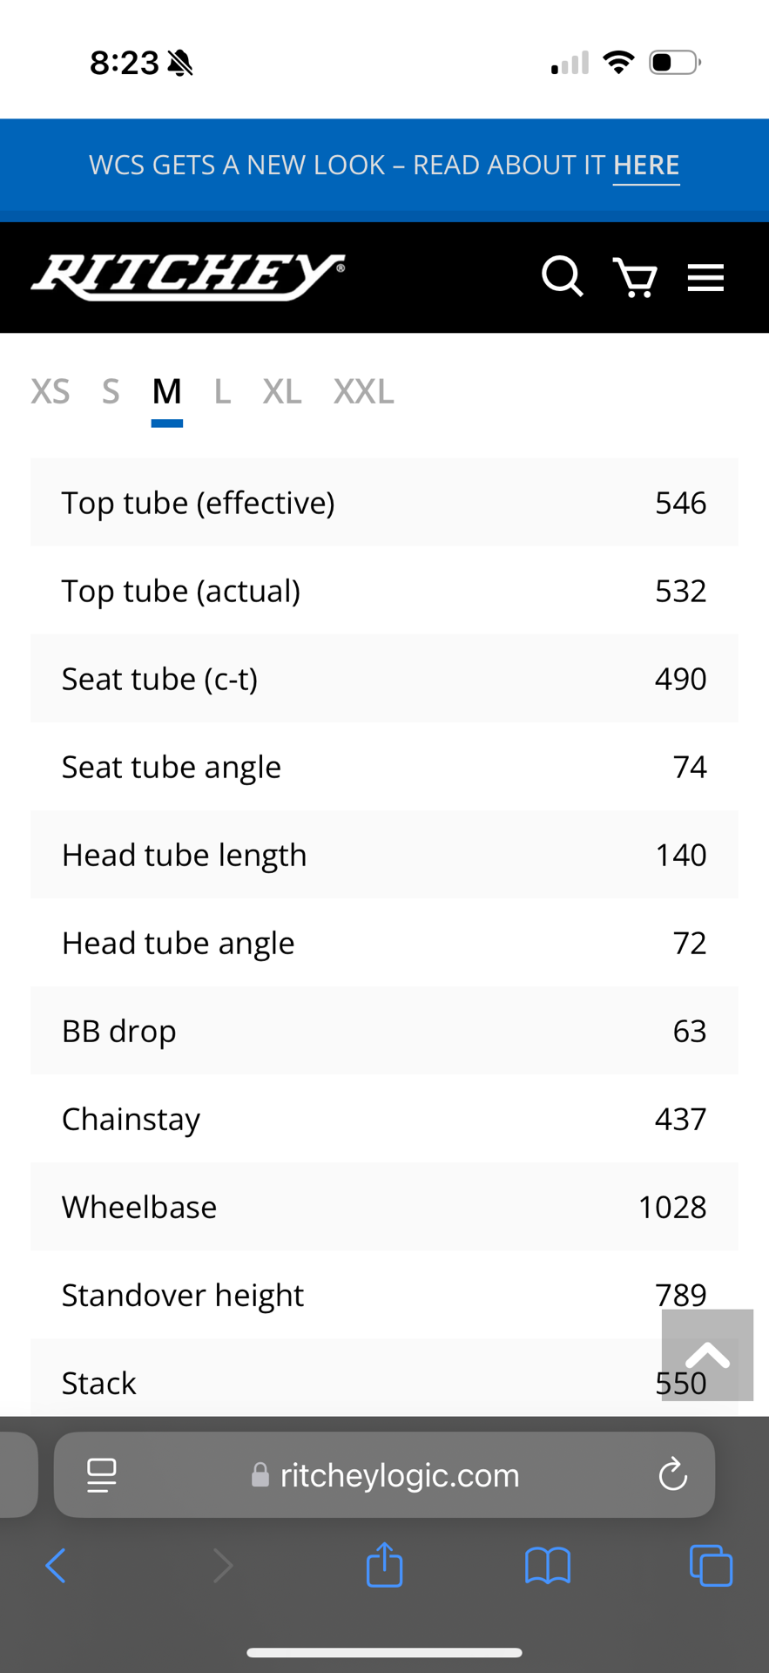The width and height of the screenshot is (769, 1673).
Task: Tap the Wheelbase row in geometry table
Action: (x=384, y=1207)
